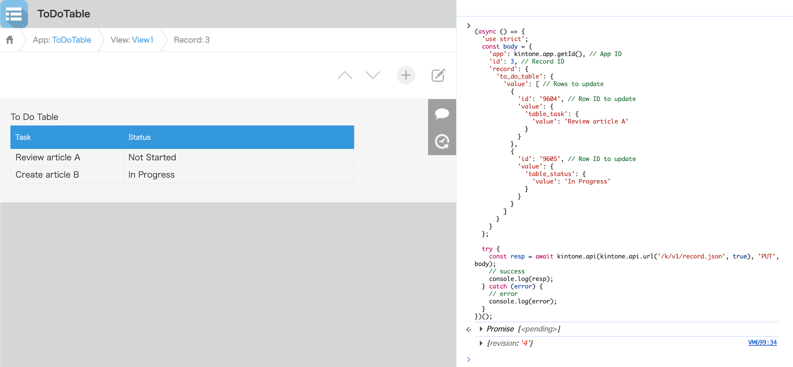Image resolution: width=793 pixels, height=367 pixels.
Task: Click the ToDoTable app list icon
Action: 14,14
